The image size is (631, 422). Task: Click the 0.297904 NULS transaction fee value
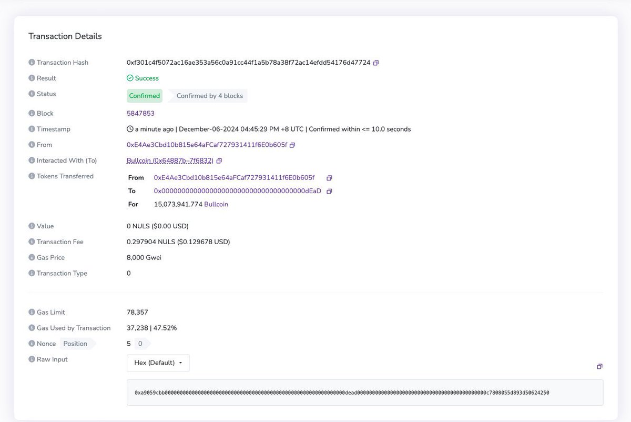pyautogui.click(x=178, y=242)
